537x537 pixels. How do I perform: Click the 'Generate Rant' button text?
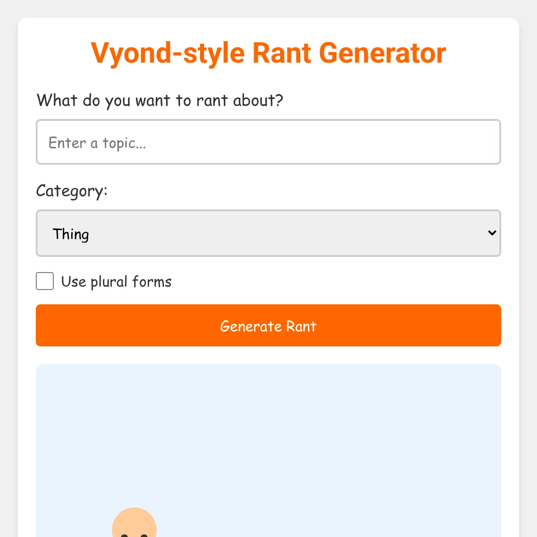pyautogui.click(x=268, y=326)
